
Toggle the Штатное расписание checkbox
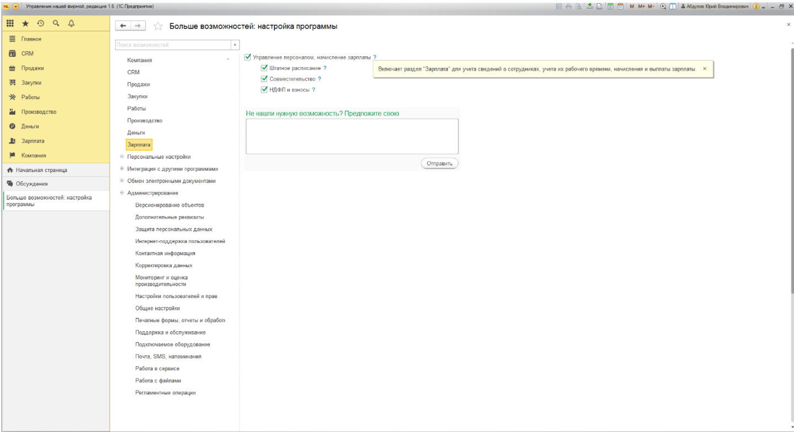(264, 68)
